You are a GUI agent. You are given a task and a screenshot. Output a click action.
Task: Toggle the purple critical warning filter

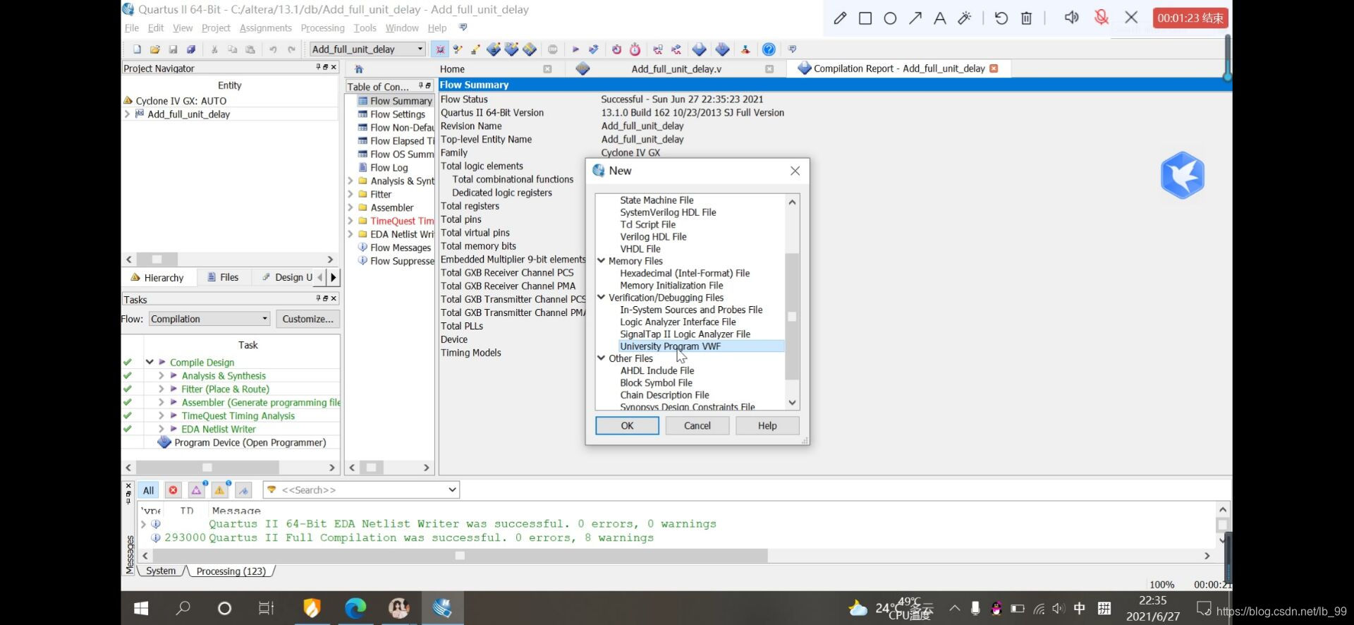tap(197, 490)
